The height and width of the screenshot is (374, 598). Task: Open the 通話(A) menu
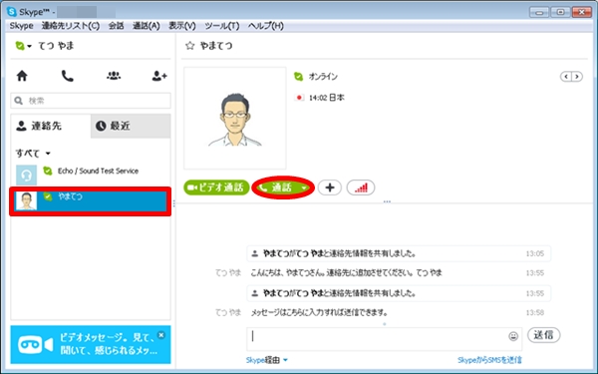click(147, 26)
